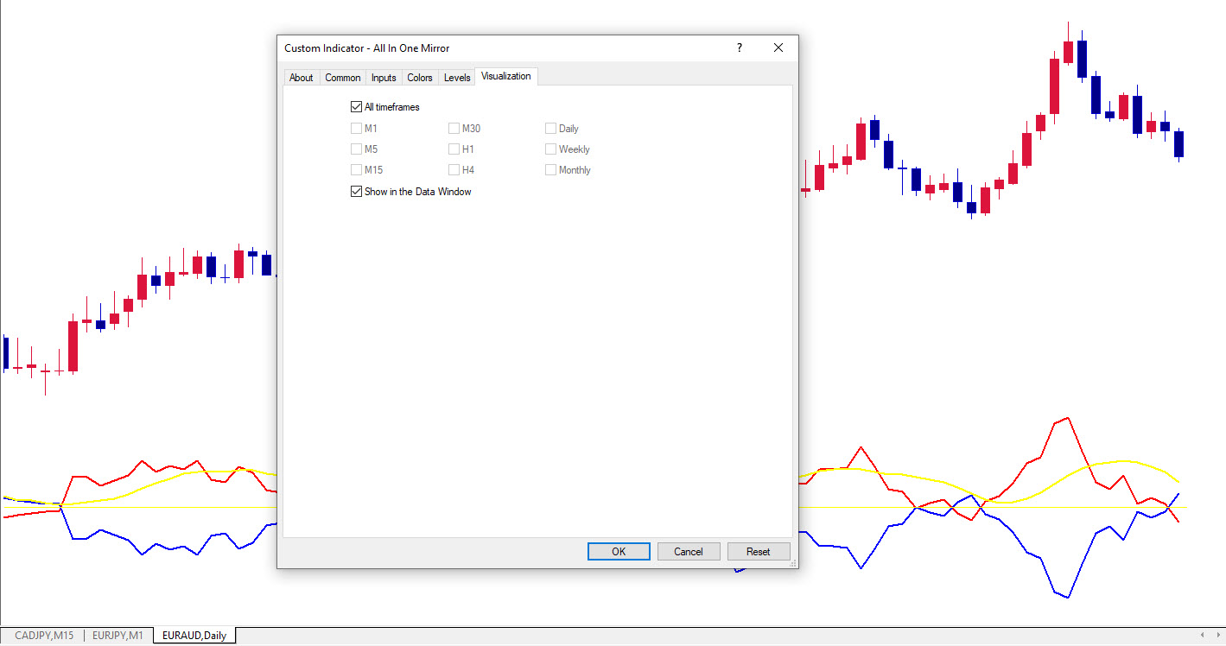Click the H4 timeframe checkbox
The height and width of the screenshot is (646, 1226).
454,170
